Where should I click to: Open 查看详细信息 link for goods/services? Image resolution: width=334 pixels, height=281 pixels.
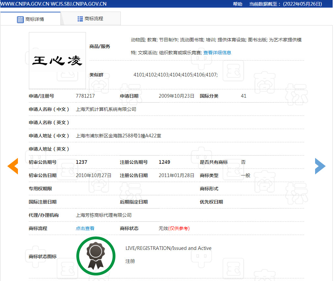[217, 53]
